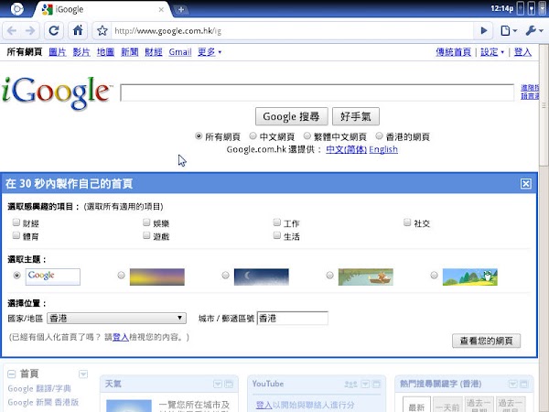Check the 工作 interest checkbox
The height and width of the screenshot is (412, 549).
tap(277, 222)
